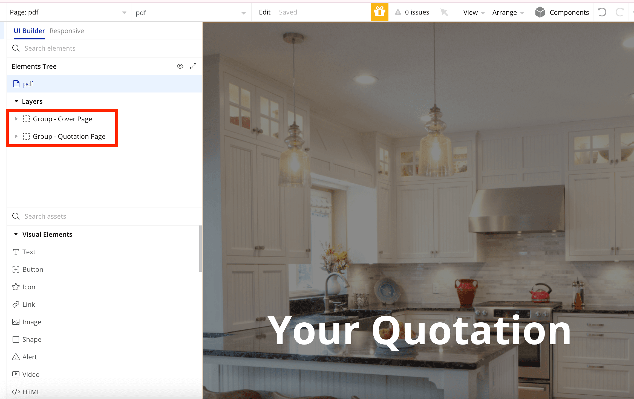Viewport: 634px width, 399px height.
Task: Click the cursor/pointer tool icon
Action: (x=444, y=12)
